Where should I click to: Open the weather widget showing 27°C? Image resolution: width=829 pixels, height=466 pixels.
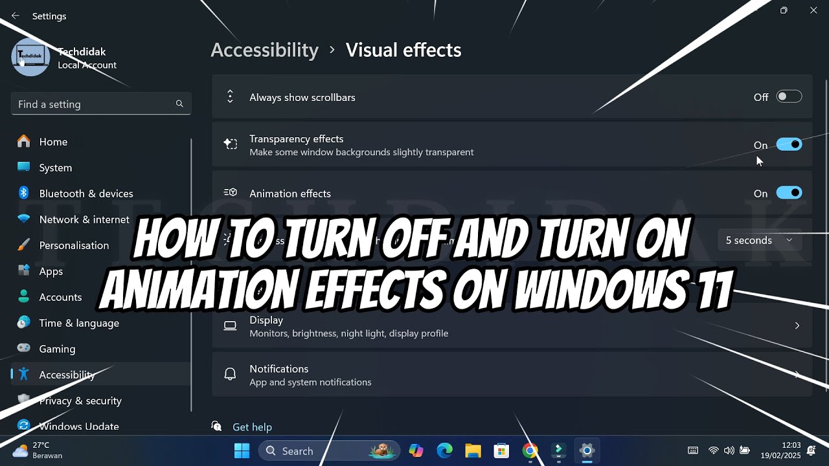tap(39, 450)
